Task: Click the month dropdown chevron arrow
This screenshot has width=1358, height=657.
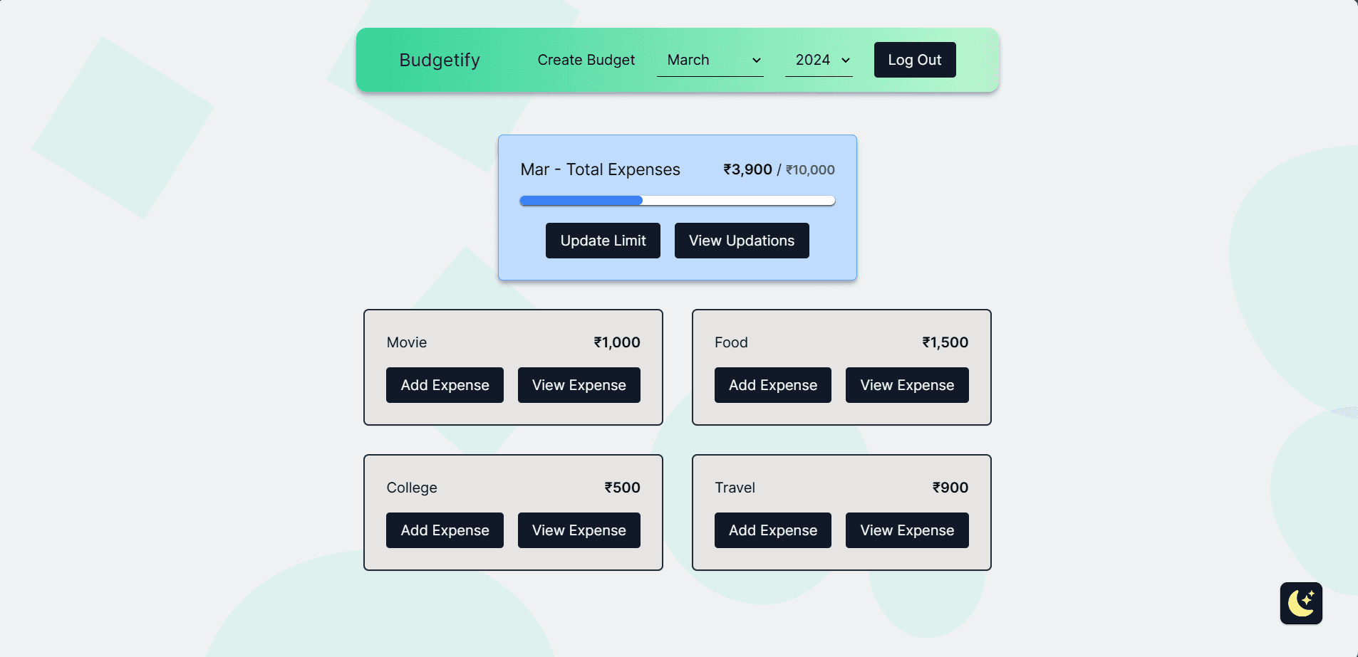Action: pyautogui.click(x=757, y=61)
